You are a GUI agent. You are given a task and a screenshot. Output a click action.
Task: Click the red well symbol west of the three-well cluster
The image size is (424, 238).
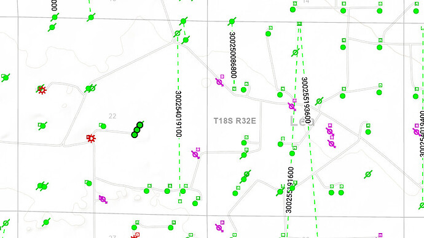click(91, 138)
